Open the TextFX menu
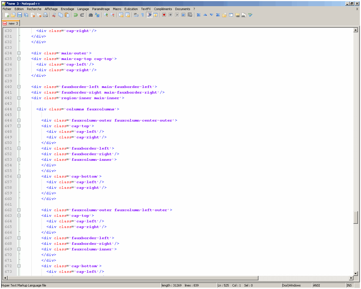Viewport: 361px width, 289px height. tap(146, 9)
